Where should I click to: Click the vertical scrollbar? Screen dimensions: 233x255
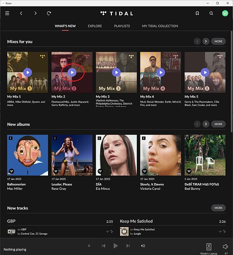pos(231,82)
